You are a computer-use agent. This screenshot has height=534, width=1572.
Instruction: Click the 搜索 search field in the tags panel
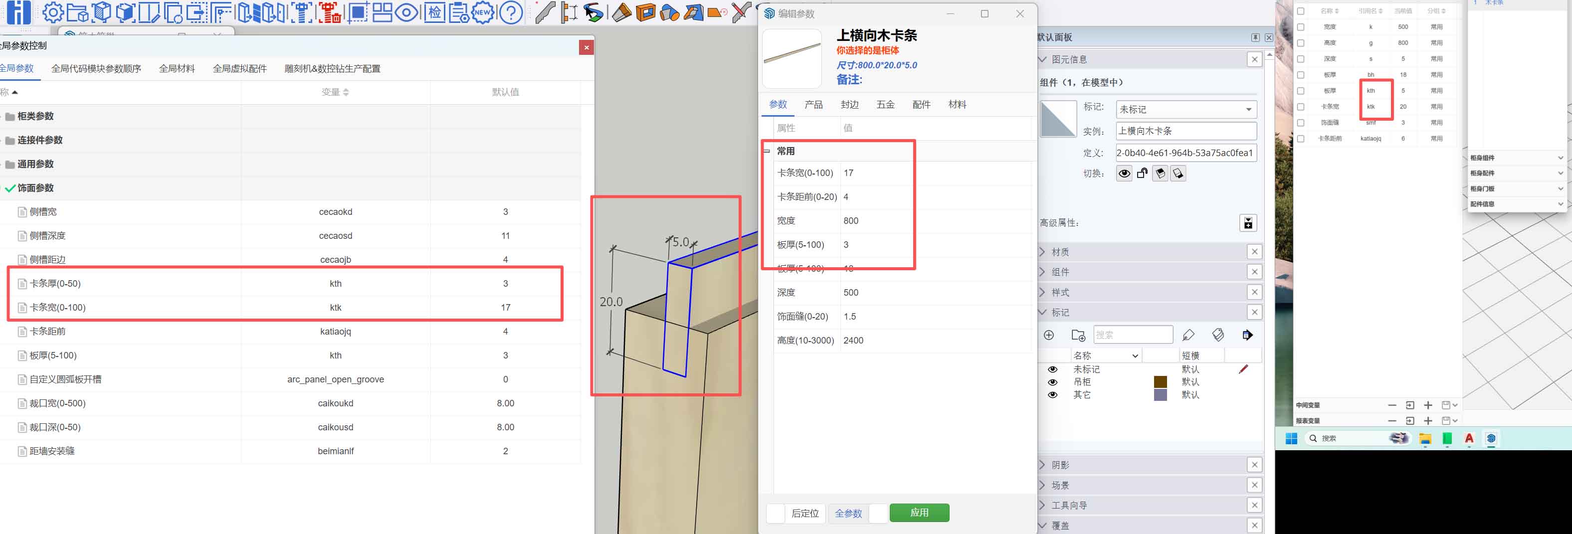[1134, 335]
